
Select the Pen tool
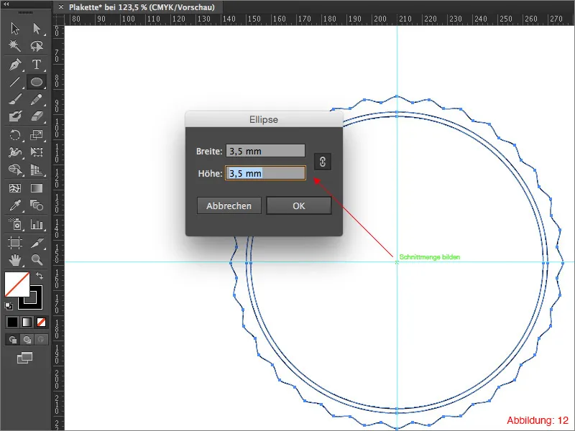(15, 65)
